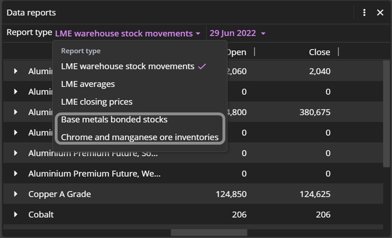
Task: Open the 29 Jun 2022 date dropdown
Action: [237, 33]
